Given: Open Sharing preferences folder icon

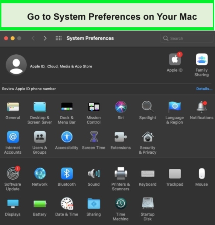Looking at the screenshot, I should [x=94, y=203].
